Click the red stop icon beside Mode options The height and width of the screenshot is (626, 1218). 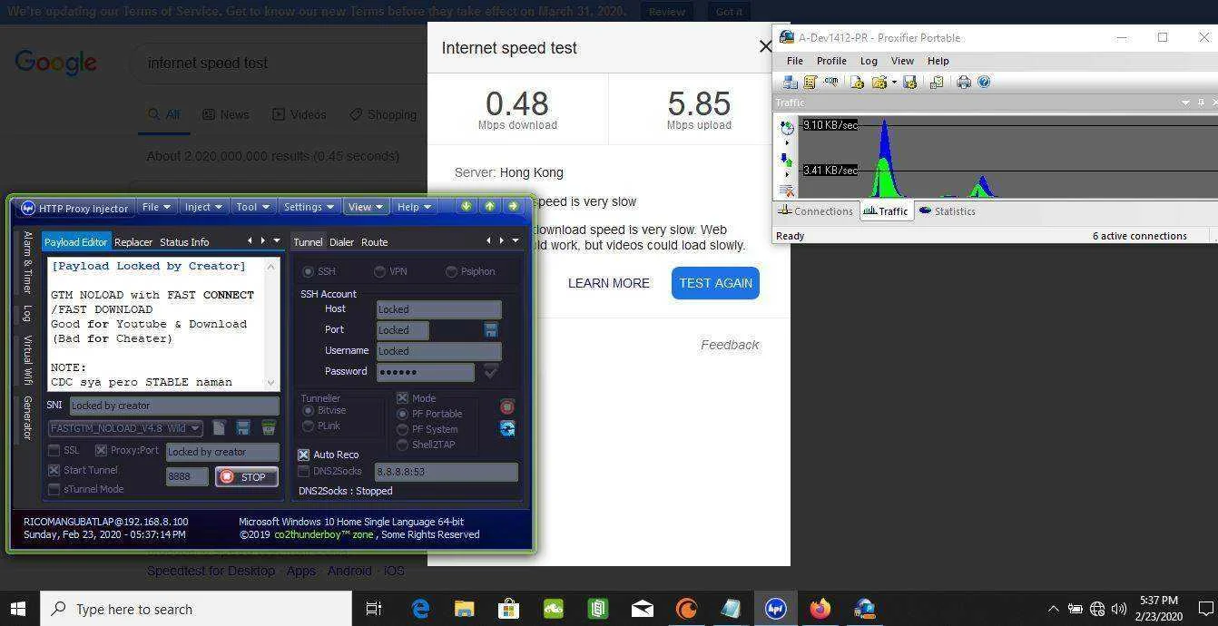(507, 406)
